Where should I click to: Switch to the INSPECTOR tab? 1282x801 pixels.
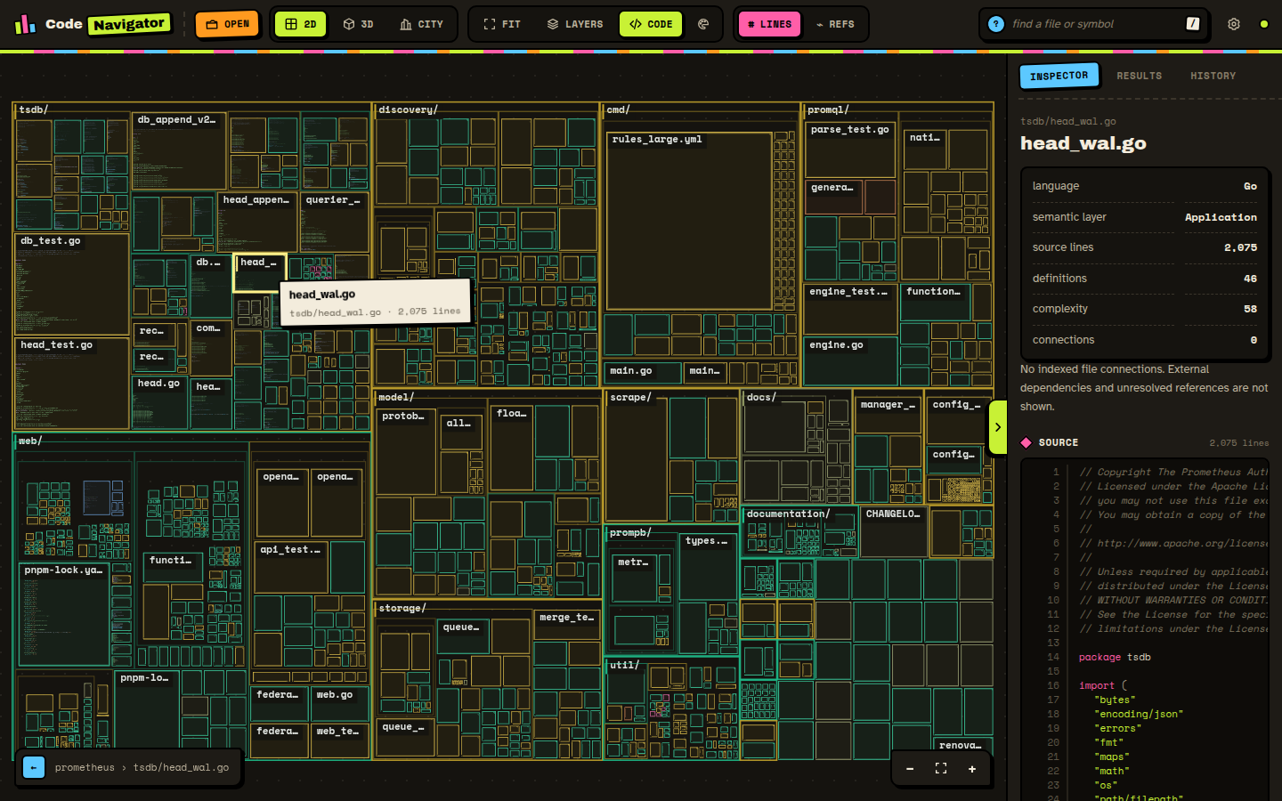(1059, 76)
